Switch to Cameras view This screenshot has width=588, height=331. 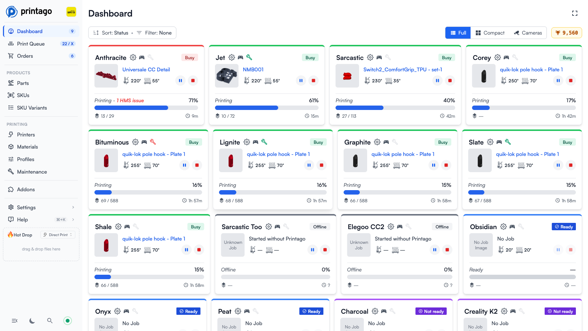[528, 33]
